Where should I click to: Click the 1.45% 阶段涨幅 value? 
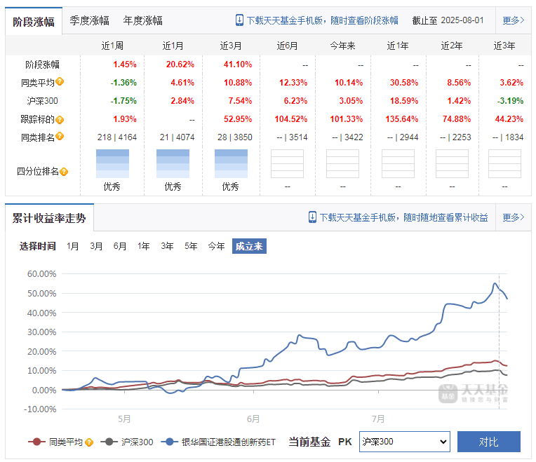pyautogui.click(x=125, y=64)
